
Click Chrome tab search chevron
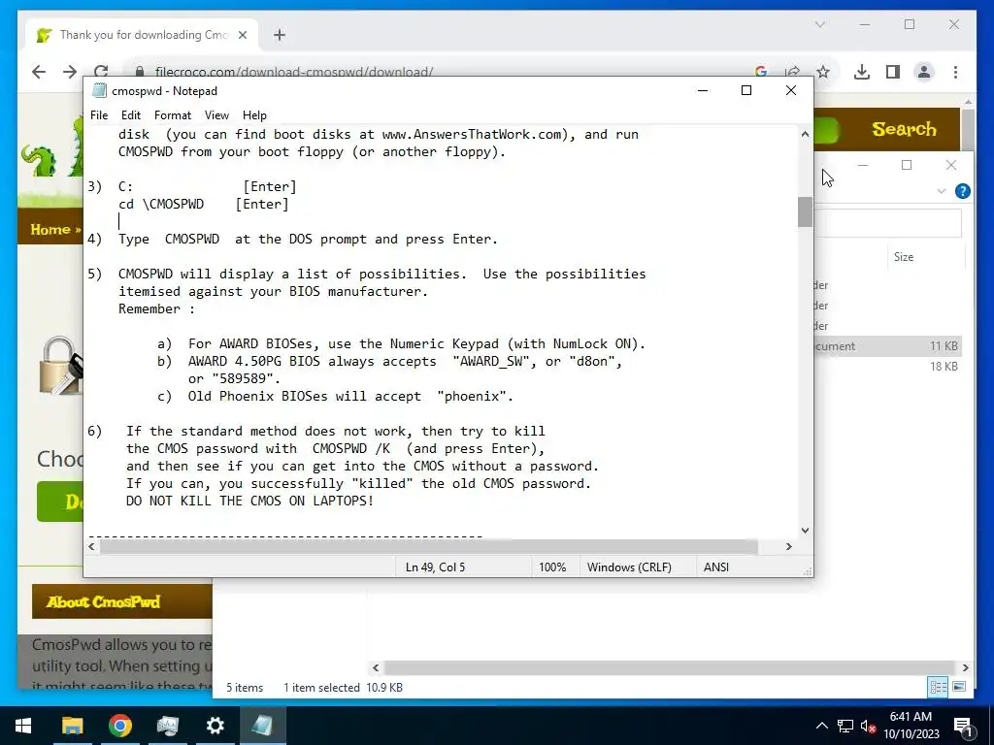click(x=819, y=24)
